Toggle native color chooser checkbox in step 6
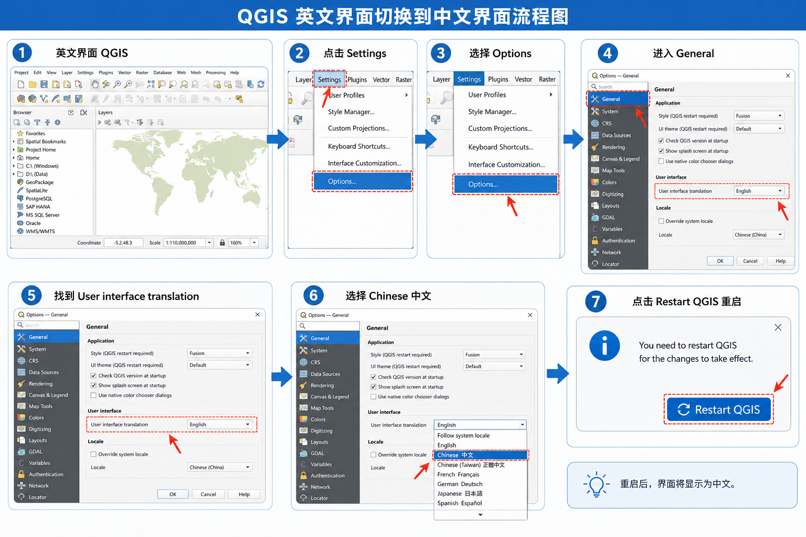Screen dimensions: 806x537 tap(373, 397)
